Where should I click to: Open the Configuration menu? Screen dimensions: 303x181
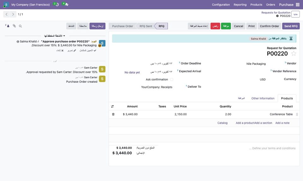tap(221, 5)
